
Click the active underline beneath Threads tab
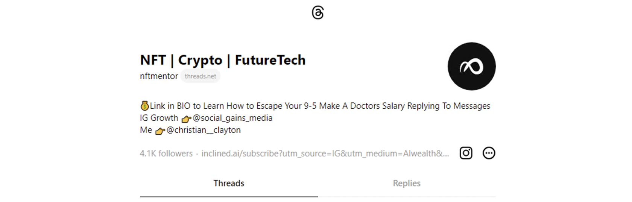pos(229,196)
